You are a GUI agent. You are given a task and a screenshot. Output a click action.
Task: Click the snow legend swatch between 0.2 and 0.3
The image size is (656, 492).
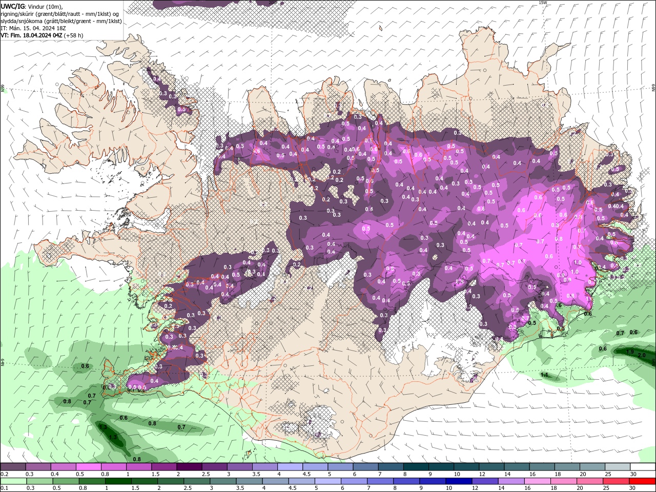pyautogui.click(x=13, y=467)
